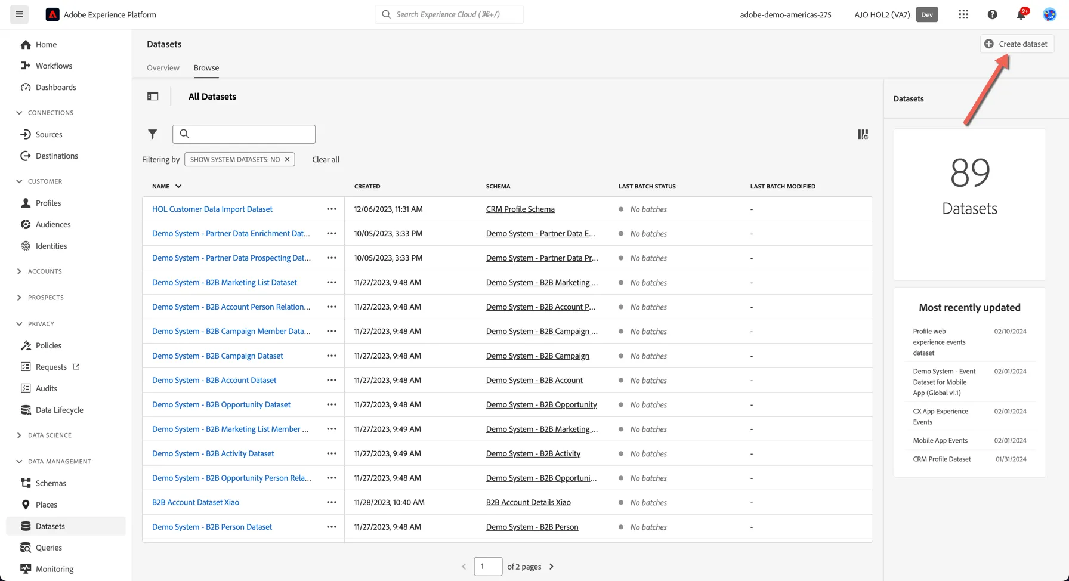Click the page number field

click(x=488, y=567)
